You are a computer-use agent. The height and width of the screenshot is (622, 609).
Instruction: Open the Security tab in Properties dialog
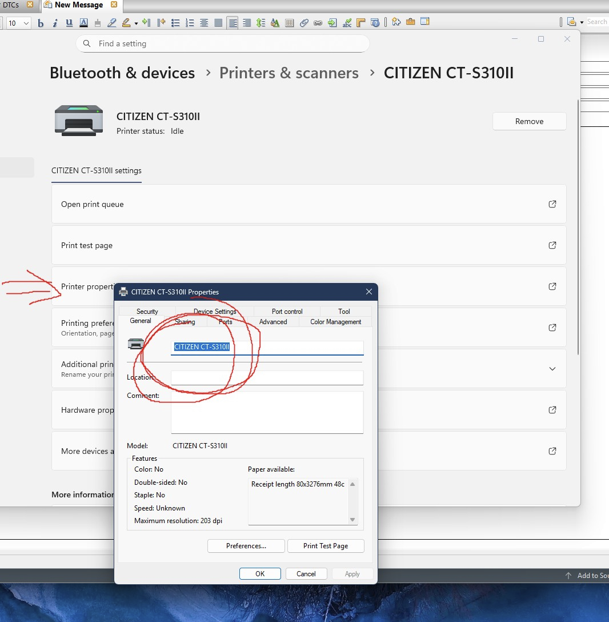pyautogui.click(x=147, y=312)
